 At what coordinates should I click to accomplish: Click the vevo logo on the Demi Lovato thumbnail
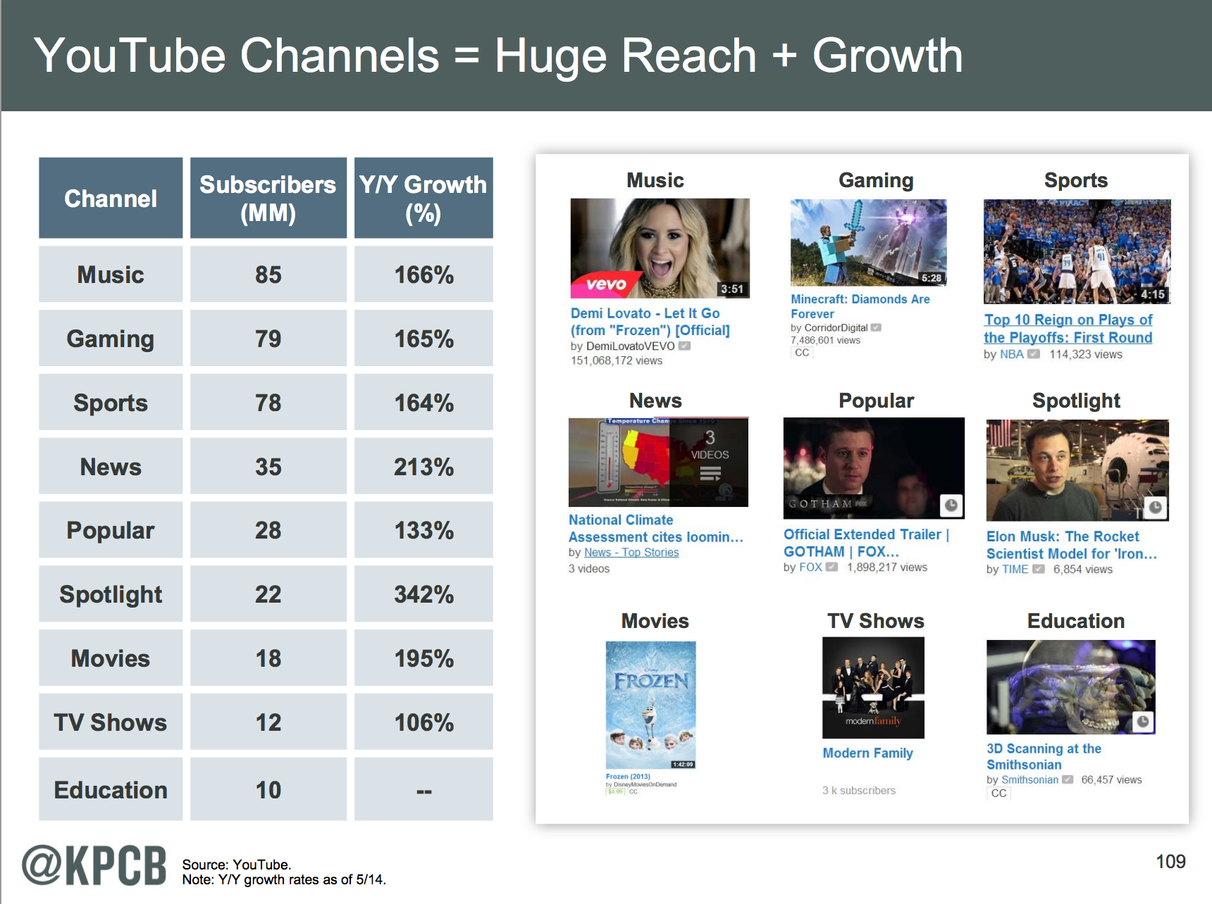(x=606, y=284)
